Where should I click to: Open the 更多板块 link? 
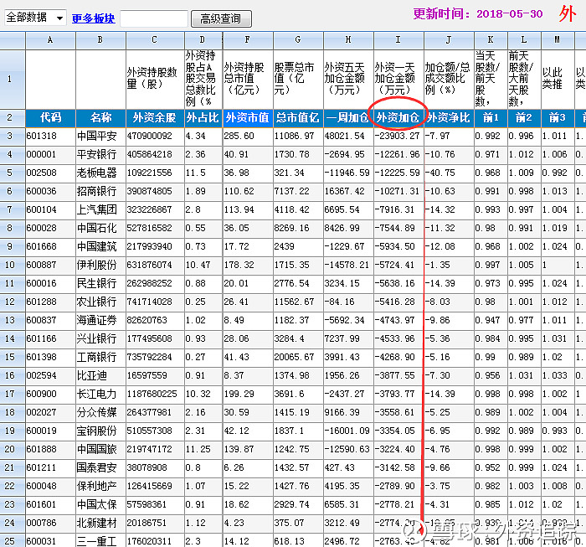(94, 18)
